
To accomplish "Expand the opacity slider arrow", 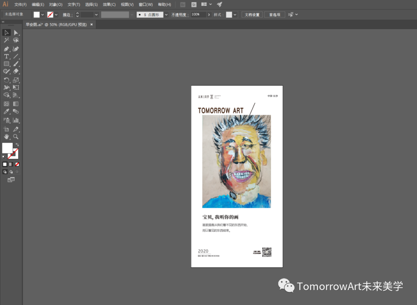I will [209, 15].
